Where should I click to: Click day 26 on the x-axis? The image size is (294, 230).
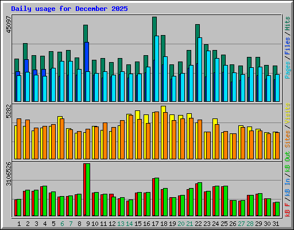coord(233,224)
